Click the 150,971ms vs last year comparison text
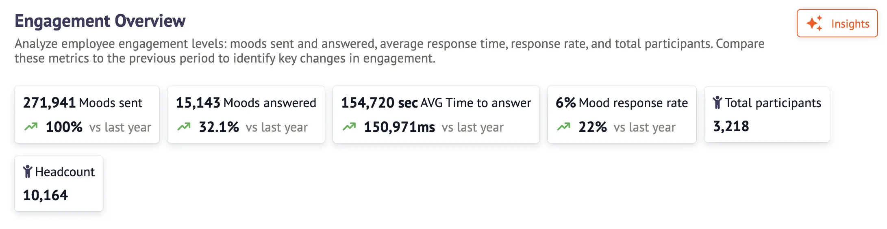Screen dimensions: 887x229 433,127
